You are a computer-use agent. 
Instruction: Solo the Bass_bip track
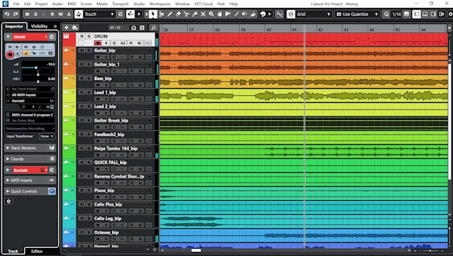89,79
